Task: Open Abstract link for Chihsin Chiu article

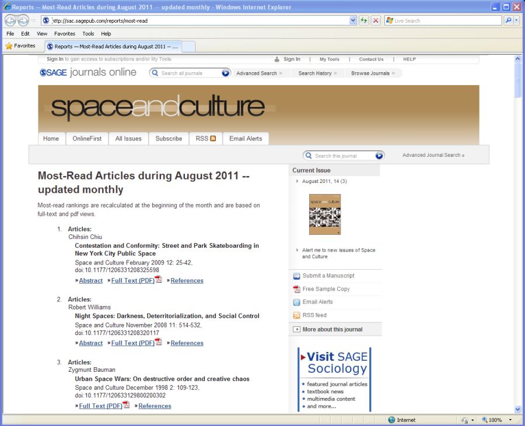Action: (x=91, y=280)
